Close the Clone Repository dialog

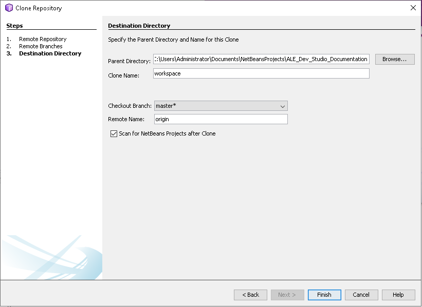pyautogui.click(x=413, y=8)
